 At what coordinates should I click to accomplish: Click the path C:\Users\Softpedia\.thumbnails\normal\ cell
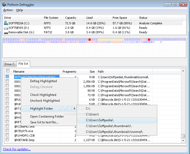[x=123, y=77]
